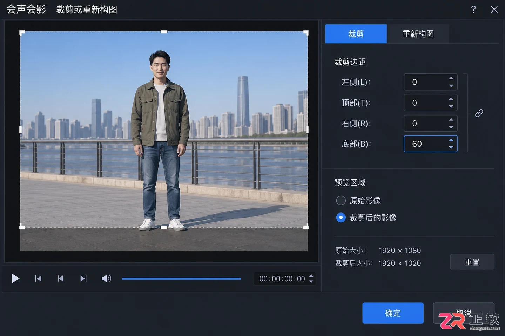505x336 pixels.
Task: Decrease the timecode with the down arrow
Action: [311, 281]
